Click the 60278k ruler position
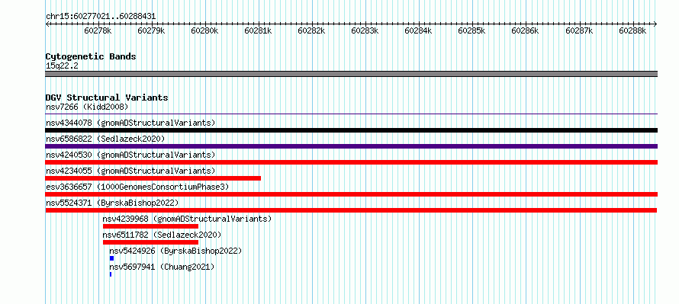The height and width of the screenshot is (304, 679). 98,30
